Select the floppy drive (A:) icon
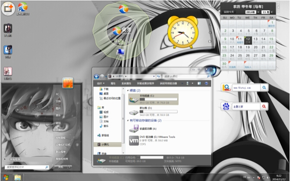This screenshot has width=290, height=181. [134, 128]
